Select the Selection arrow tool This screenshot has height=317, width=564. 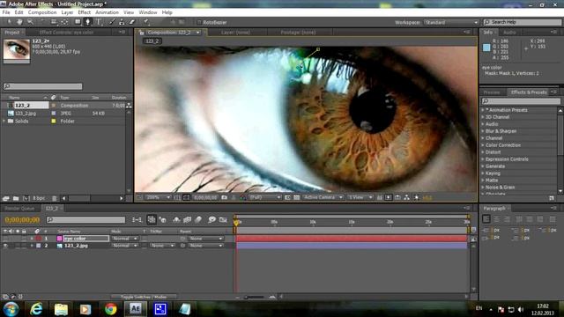click(9, 22)
